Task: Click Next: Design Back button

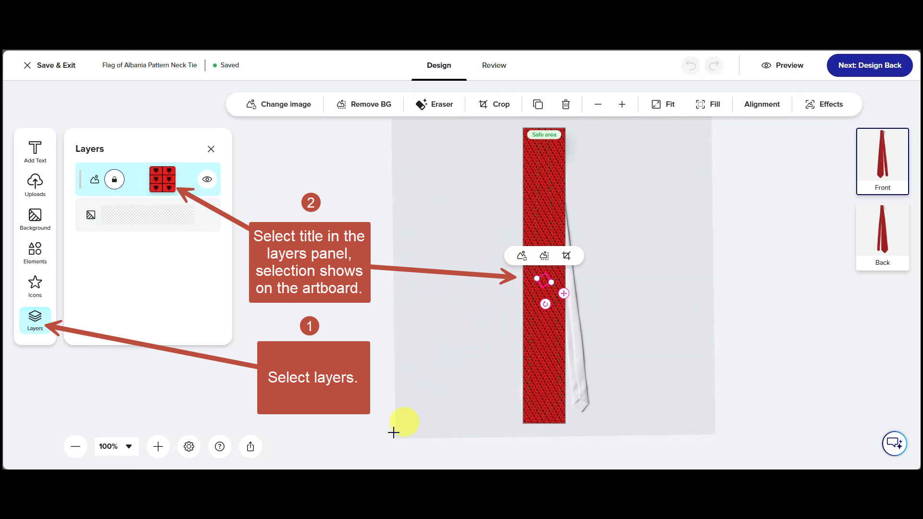Action: pos(870,65)
